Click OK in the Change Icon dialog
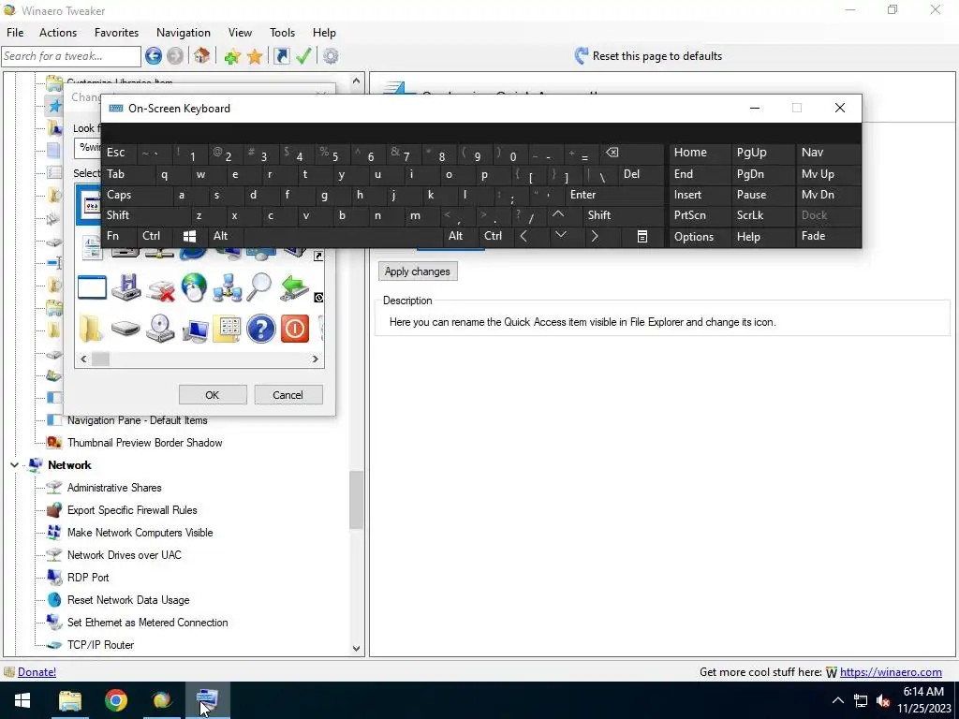Viewport: 959px width, 719px height. [213, 396]
